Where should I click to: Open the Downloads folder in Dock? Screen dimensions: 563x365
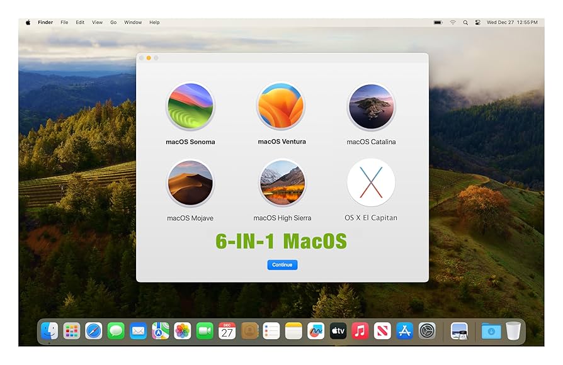(491, 330)
